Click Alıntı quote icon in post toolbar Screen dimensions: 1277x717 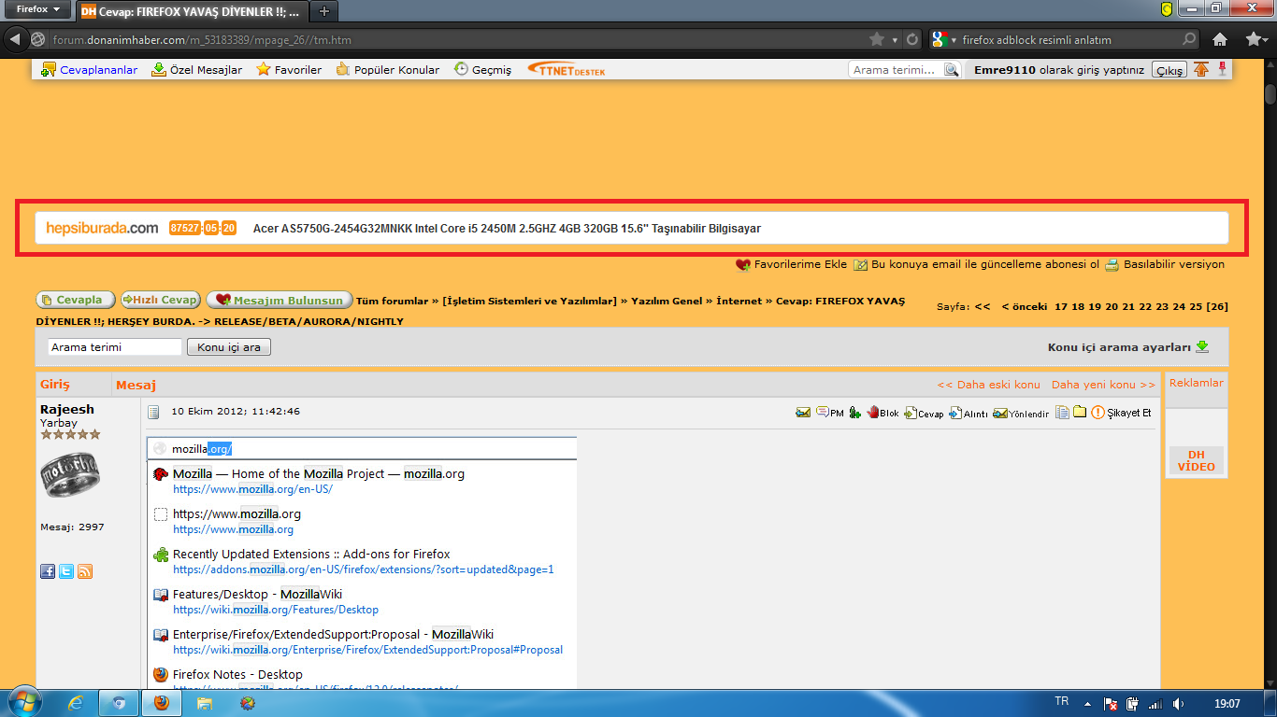[x=969, y=413]
